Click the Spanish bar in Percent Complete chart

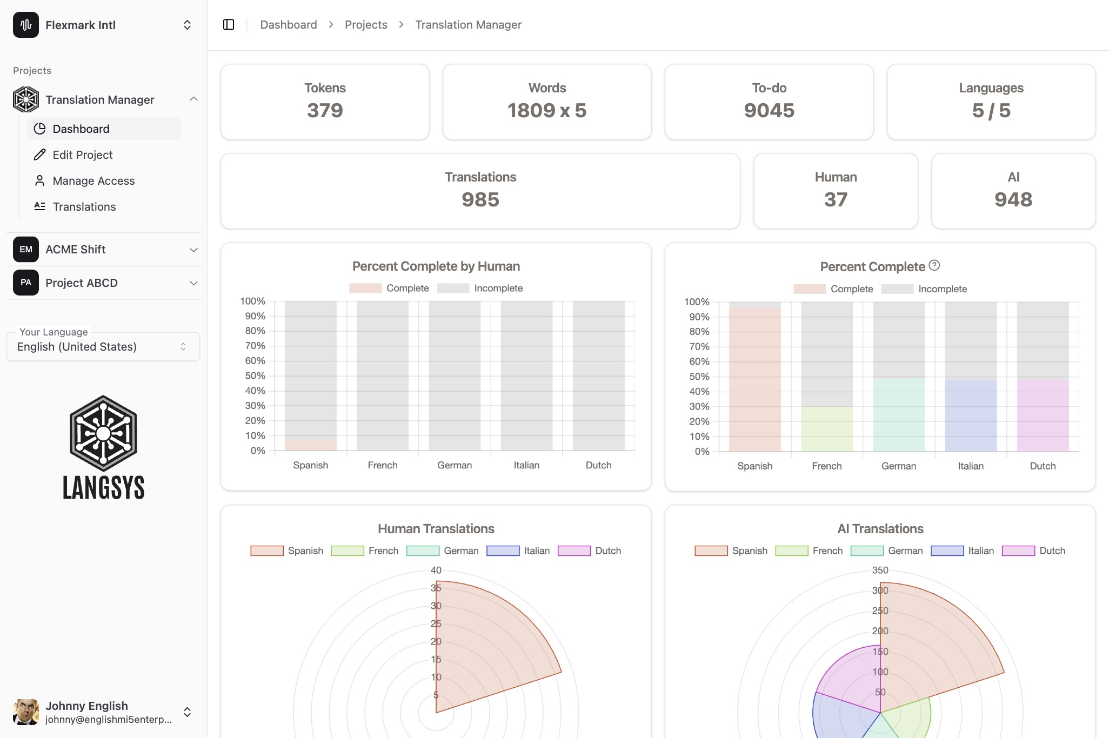click(755, 379)
